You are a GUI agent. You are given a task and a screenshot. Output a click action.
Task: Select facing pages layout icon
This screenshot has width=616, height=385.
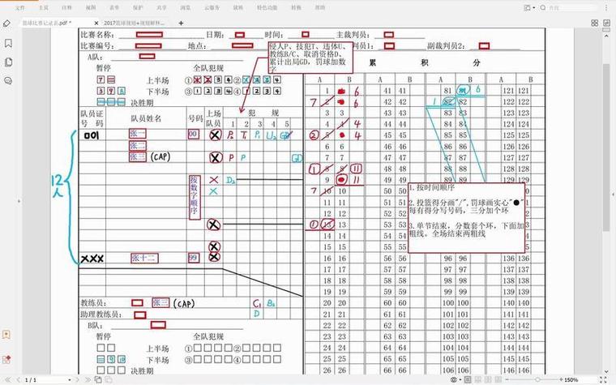click(488, 380)
